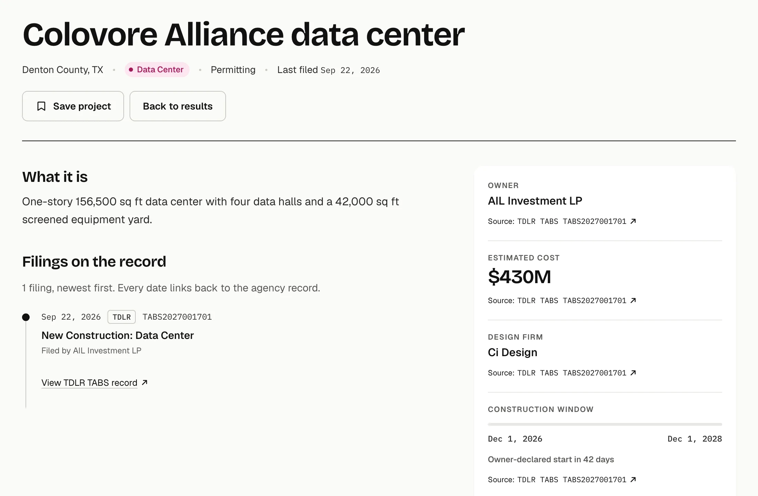Click the Data Center category tag
The image size is (758, 496).
tap(157, 70)
